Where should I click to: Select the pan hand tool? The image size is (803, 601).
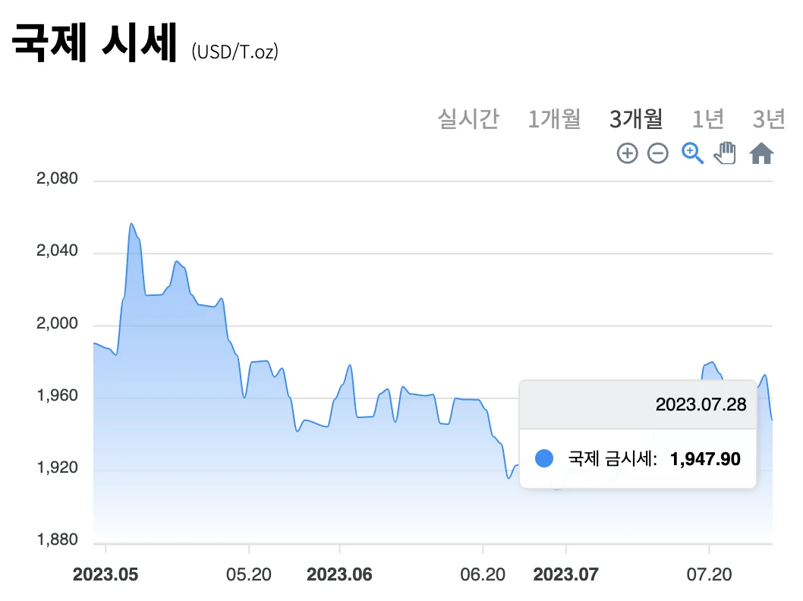point(725,153)
